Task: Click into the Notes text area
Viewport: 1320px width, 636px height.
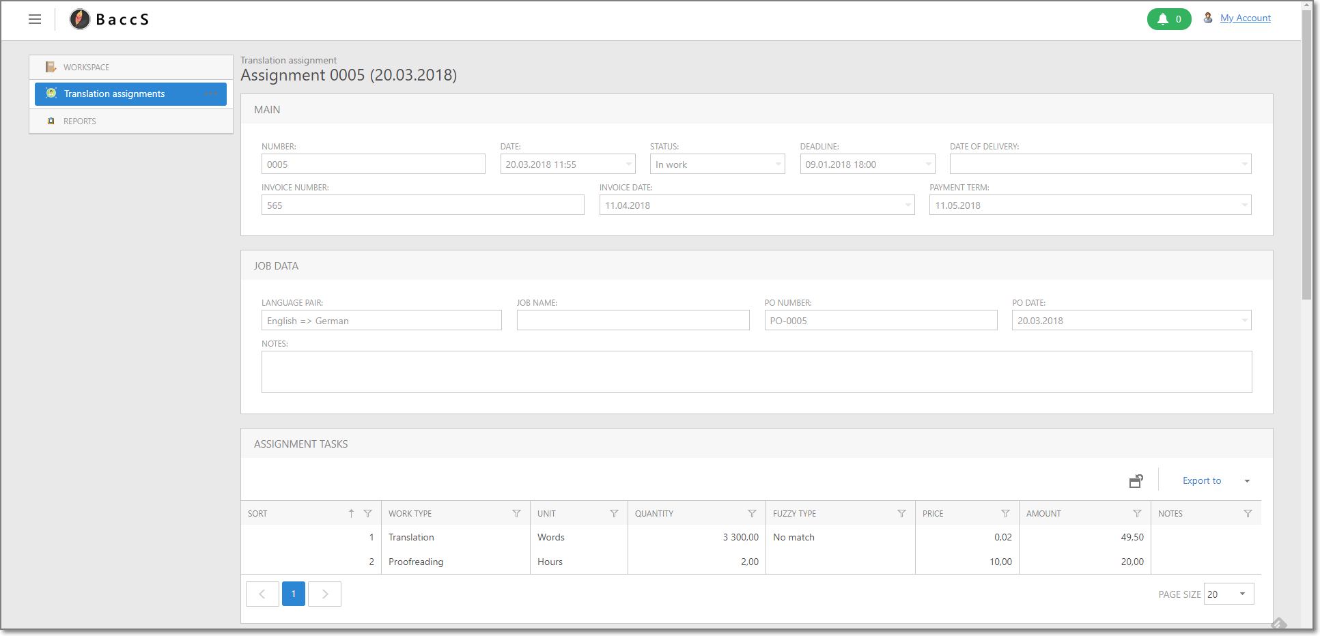Action: [757, 372]
